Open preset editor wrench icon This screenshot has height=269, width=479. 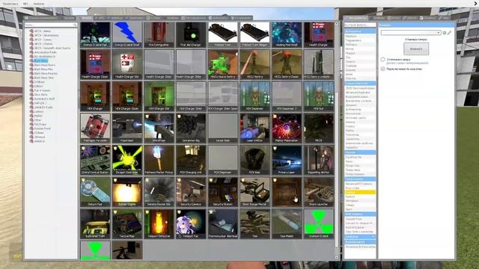(x=449, y=32)
